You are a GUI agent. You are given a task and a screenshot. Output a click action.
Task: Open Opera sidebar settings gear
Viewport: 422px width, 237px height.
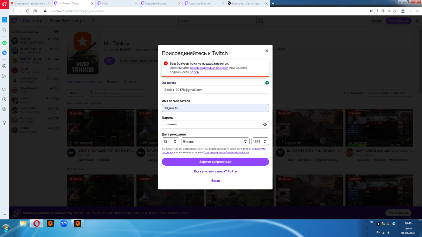(4, 109)
